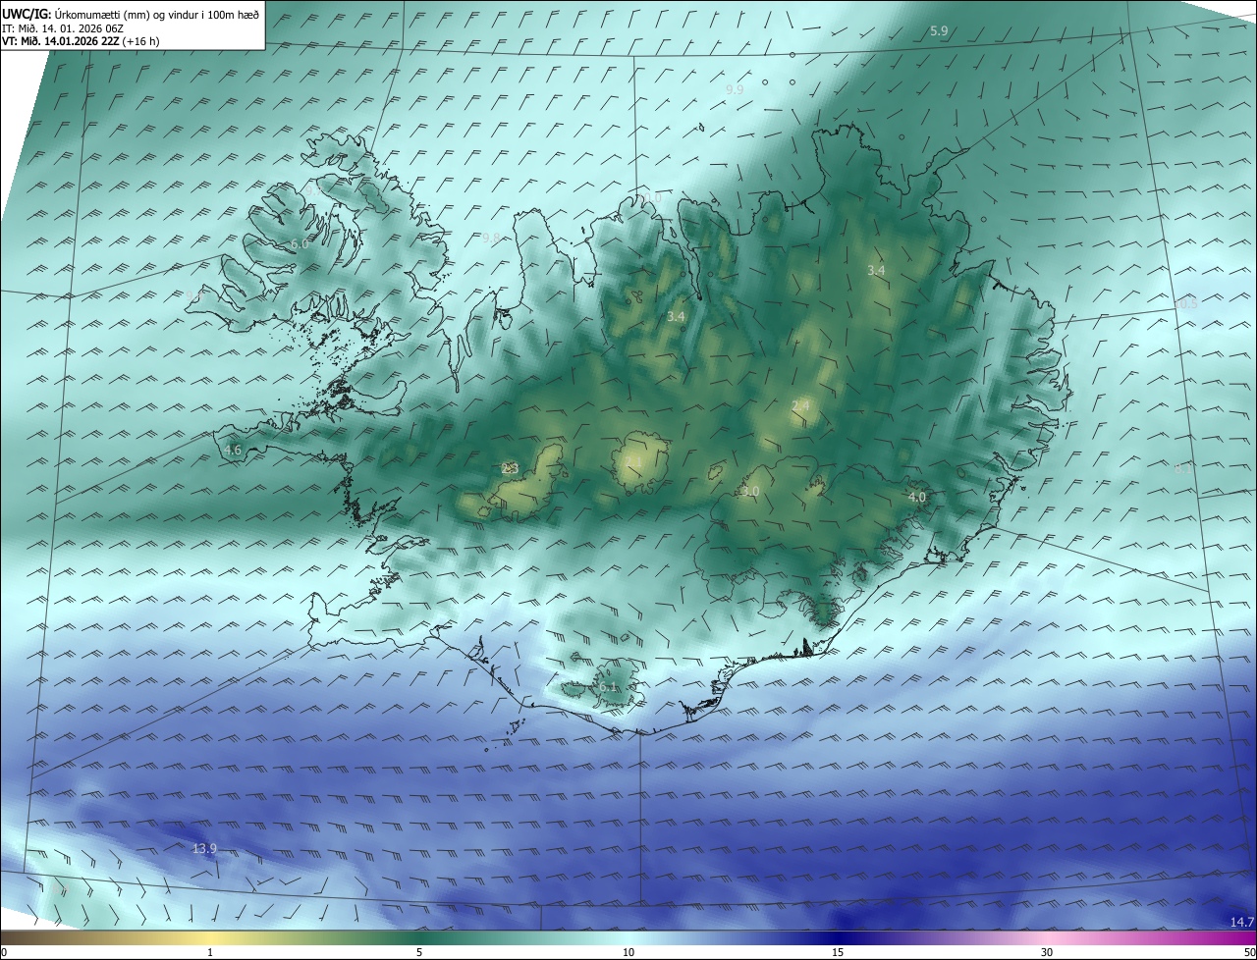Screen dimensions: 1257x960
Task: Select the valid time line 'VT: Mið. 14.01.2026 22Z (+16 h)'
Action: [x=81, y=41]
